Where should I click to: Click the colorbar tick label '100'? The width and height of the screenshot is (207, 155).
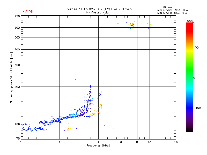tap(196, 48)
